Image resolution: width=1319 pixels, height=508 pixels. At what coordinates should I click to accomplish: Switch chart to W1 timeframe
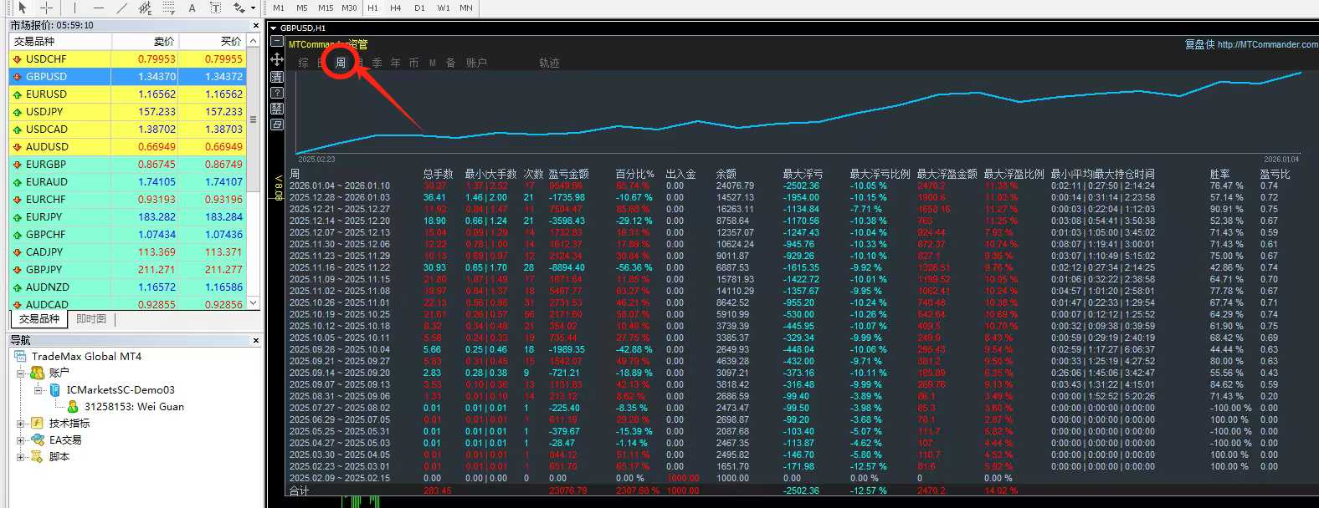click(x=444, y=8)
